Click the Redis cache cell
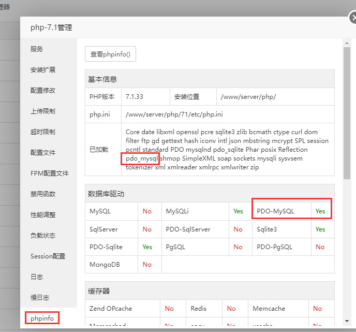 click(x=204, y=308)
